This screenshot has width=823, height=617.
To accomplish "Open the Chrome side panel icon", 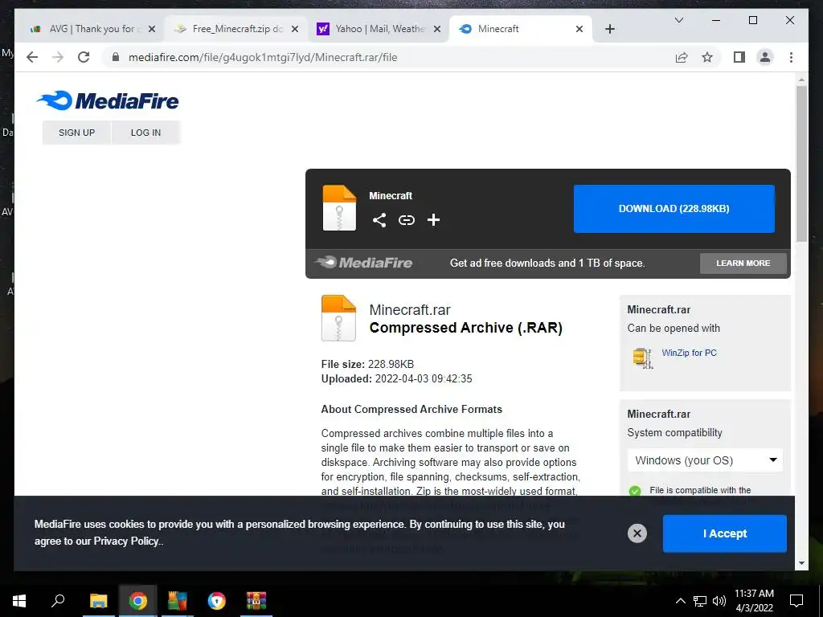I will pyautogui.click(x=739, y=57).
